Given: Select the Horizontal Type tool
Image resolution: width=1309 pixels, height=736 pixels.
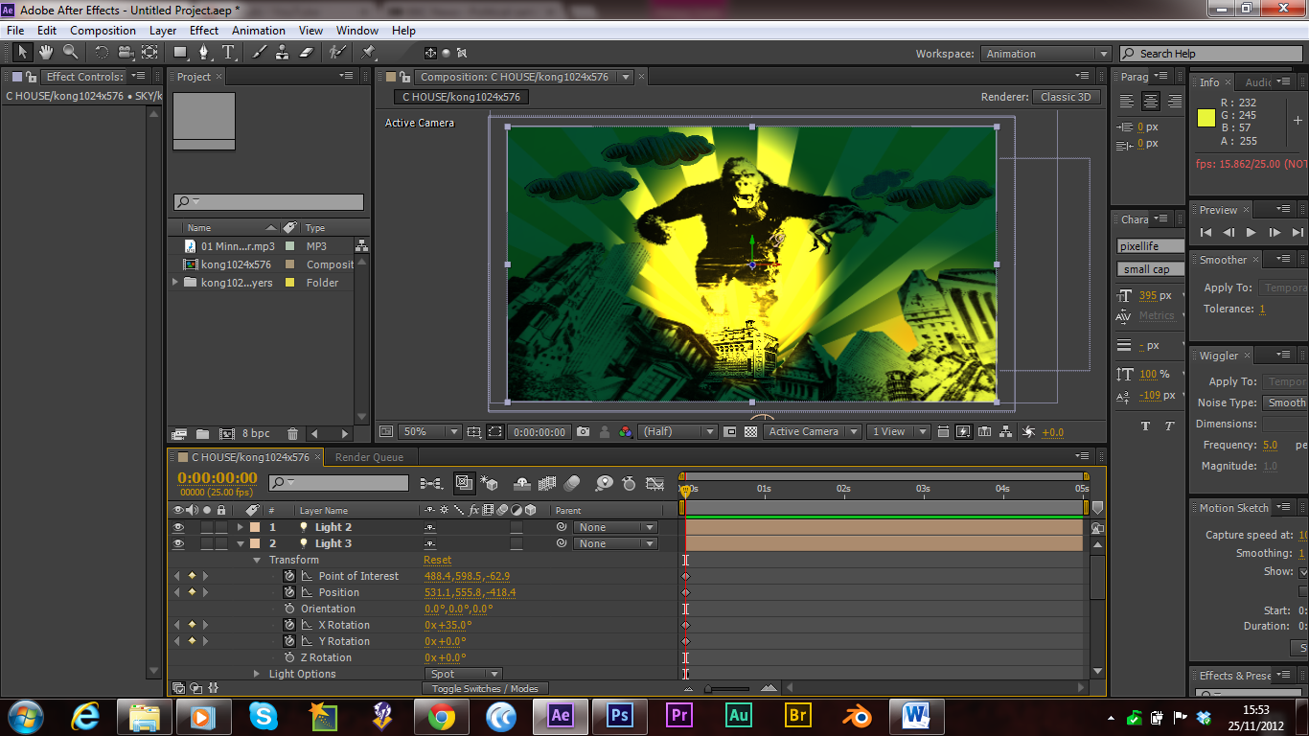Looking at the screenshot, I should coord(227,53).
